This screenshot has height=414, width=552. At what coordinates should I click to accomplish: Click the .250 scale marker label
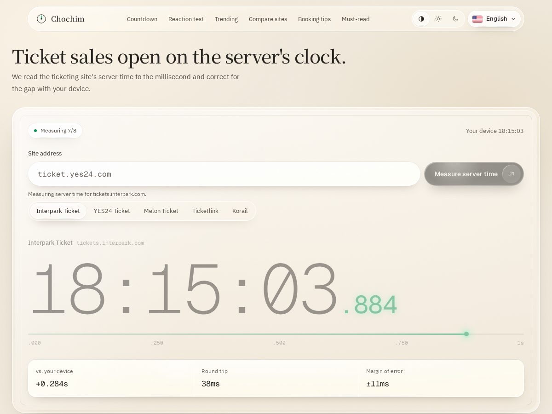(x=157, y=343)
